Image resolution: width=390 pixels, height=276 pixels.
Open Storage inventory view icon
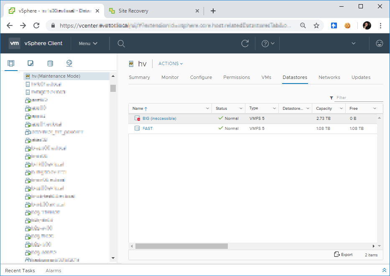(50, 63)
